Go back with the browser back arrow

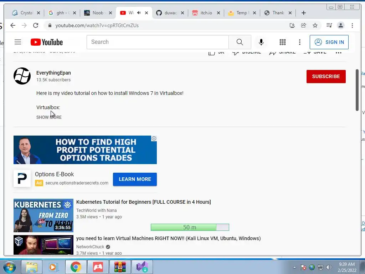(13, 25)
